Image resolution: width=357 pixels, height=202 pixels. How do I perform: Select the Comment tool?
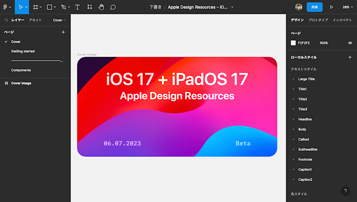(x=113, y=7)
